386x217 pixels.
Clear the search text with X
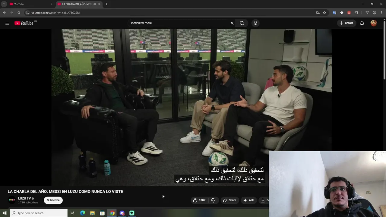coord(232,23)
